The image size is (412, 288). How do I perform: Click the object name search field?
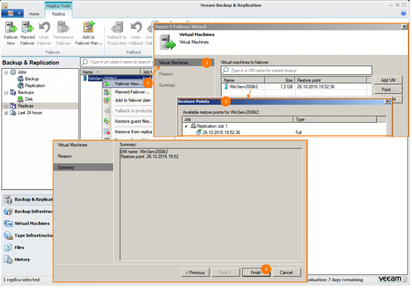coord(117,62)
